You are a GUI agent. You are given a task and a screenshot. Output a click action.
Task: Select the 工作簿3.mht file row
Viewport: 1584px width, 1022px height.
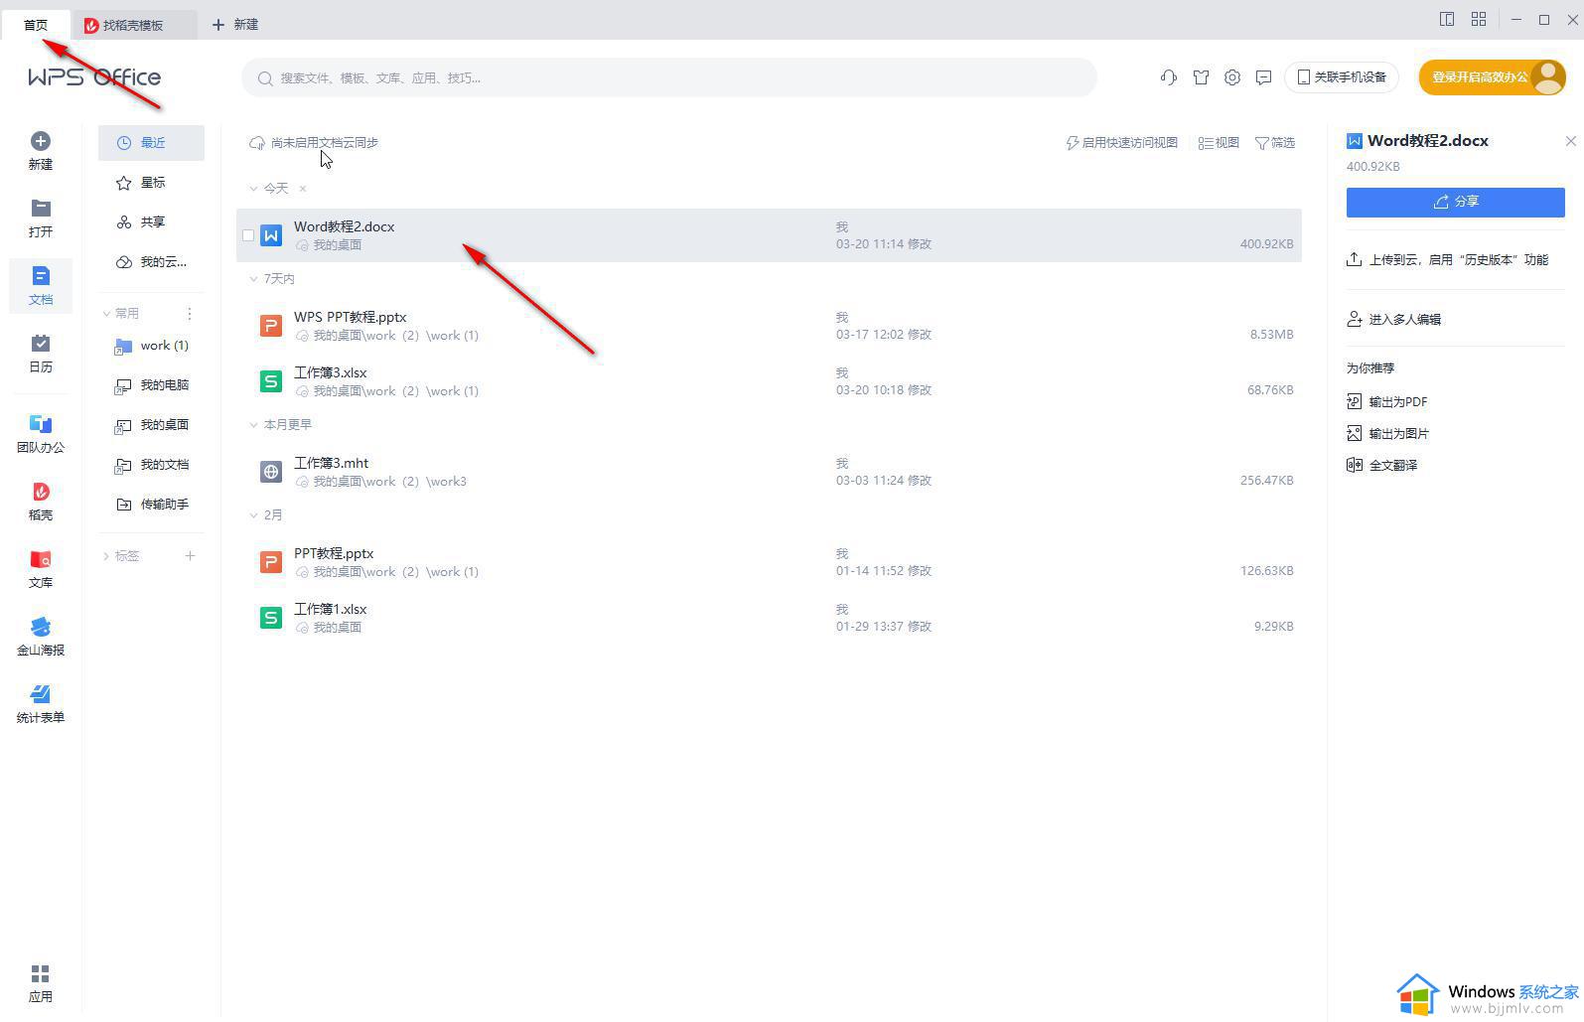point(769,472)
